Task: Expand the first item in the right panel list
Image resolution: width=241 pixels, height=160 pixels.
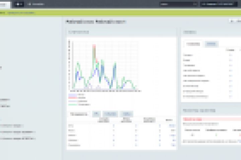Action: [188, 55]
